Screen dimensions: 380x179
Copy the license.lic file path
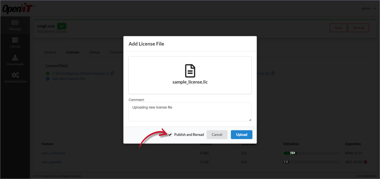(112, 73)
